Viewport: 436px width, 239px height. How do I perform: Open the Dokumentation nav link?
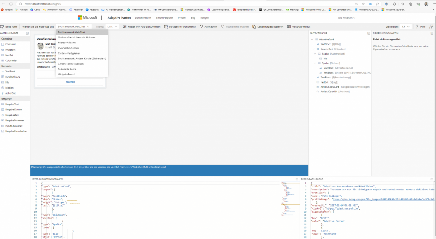143,18
